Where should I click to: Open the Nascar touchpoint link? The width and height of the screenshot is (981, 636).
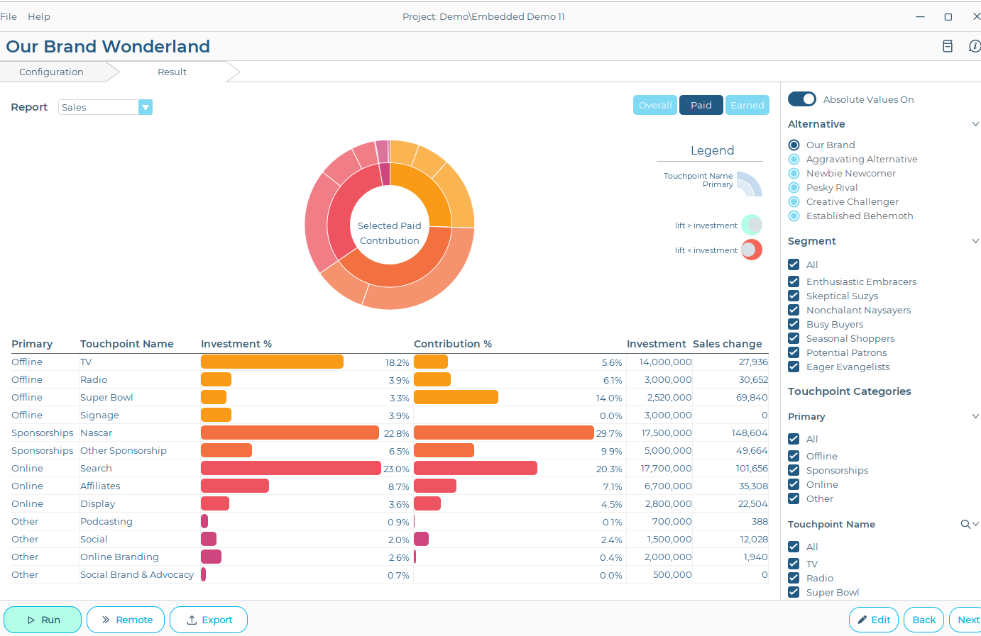(x=96, y=433)
